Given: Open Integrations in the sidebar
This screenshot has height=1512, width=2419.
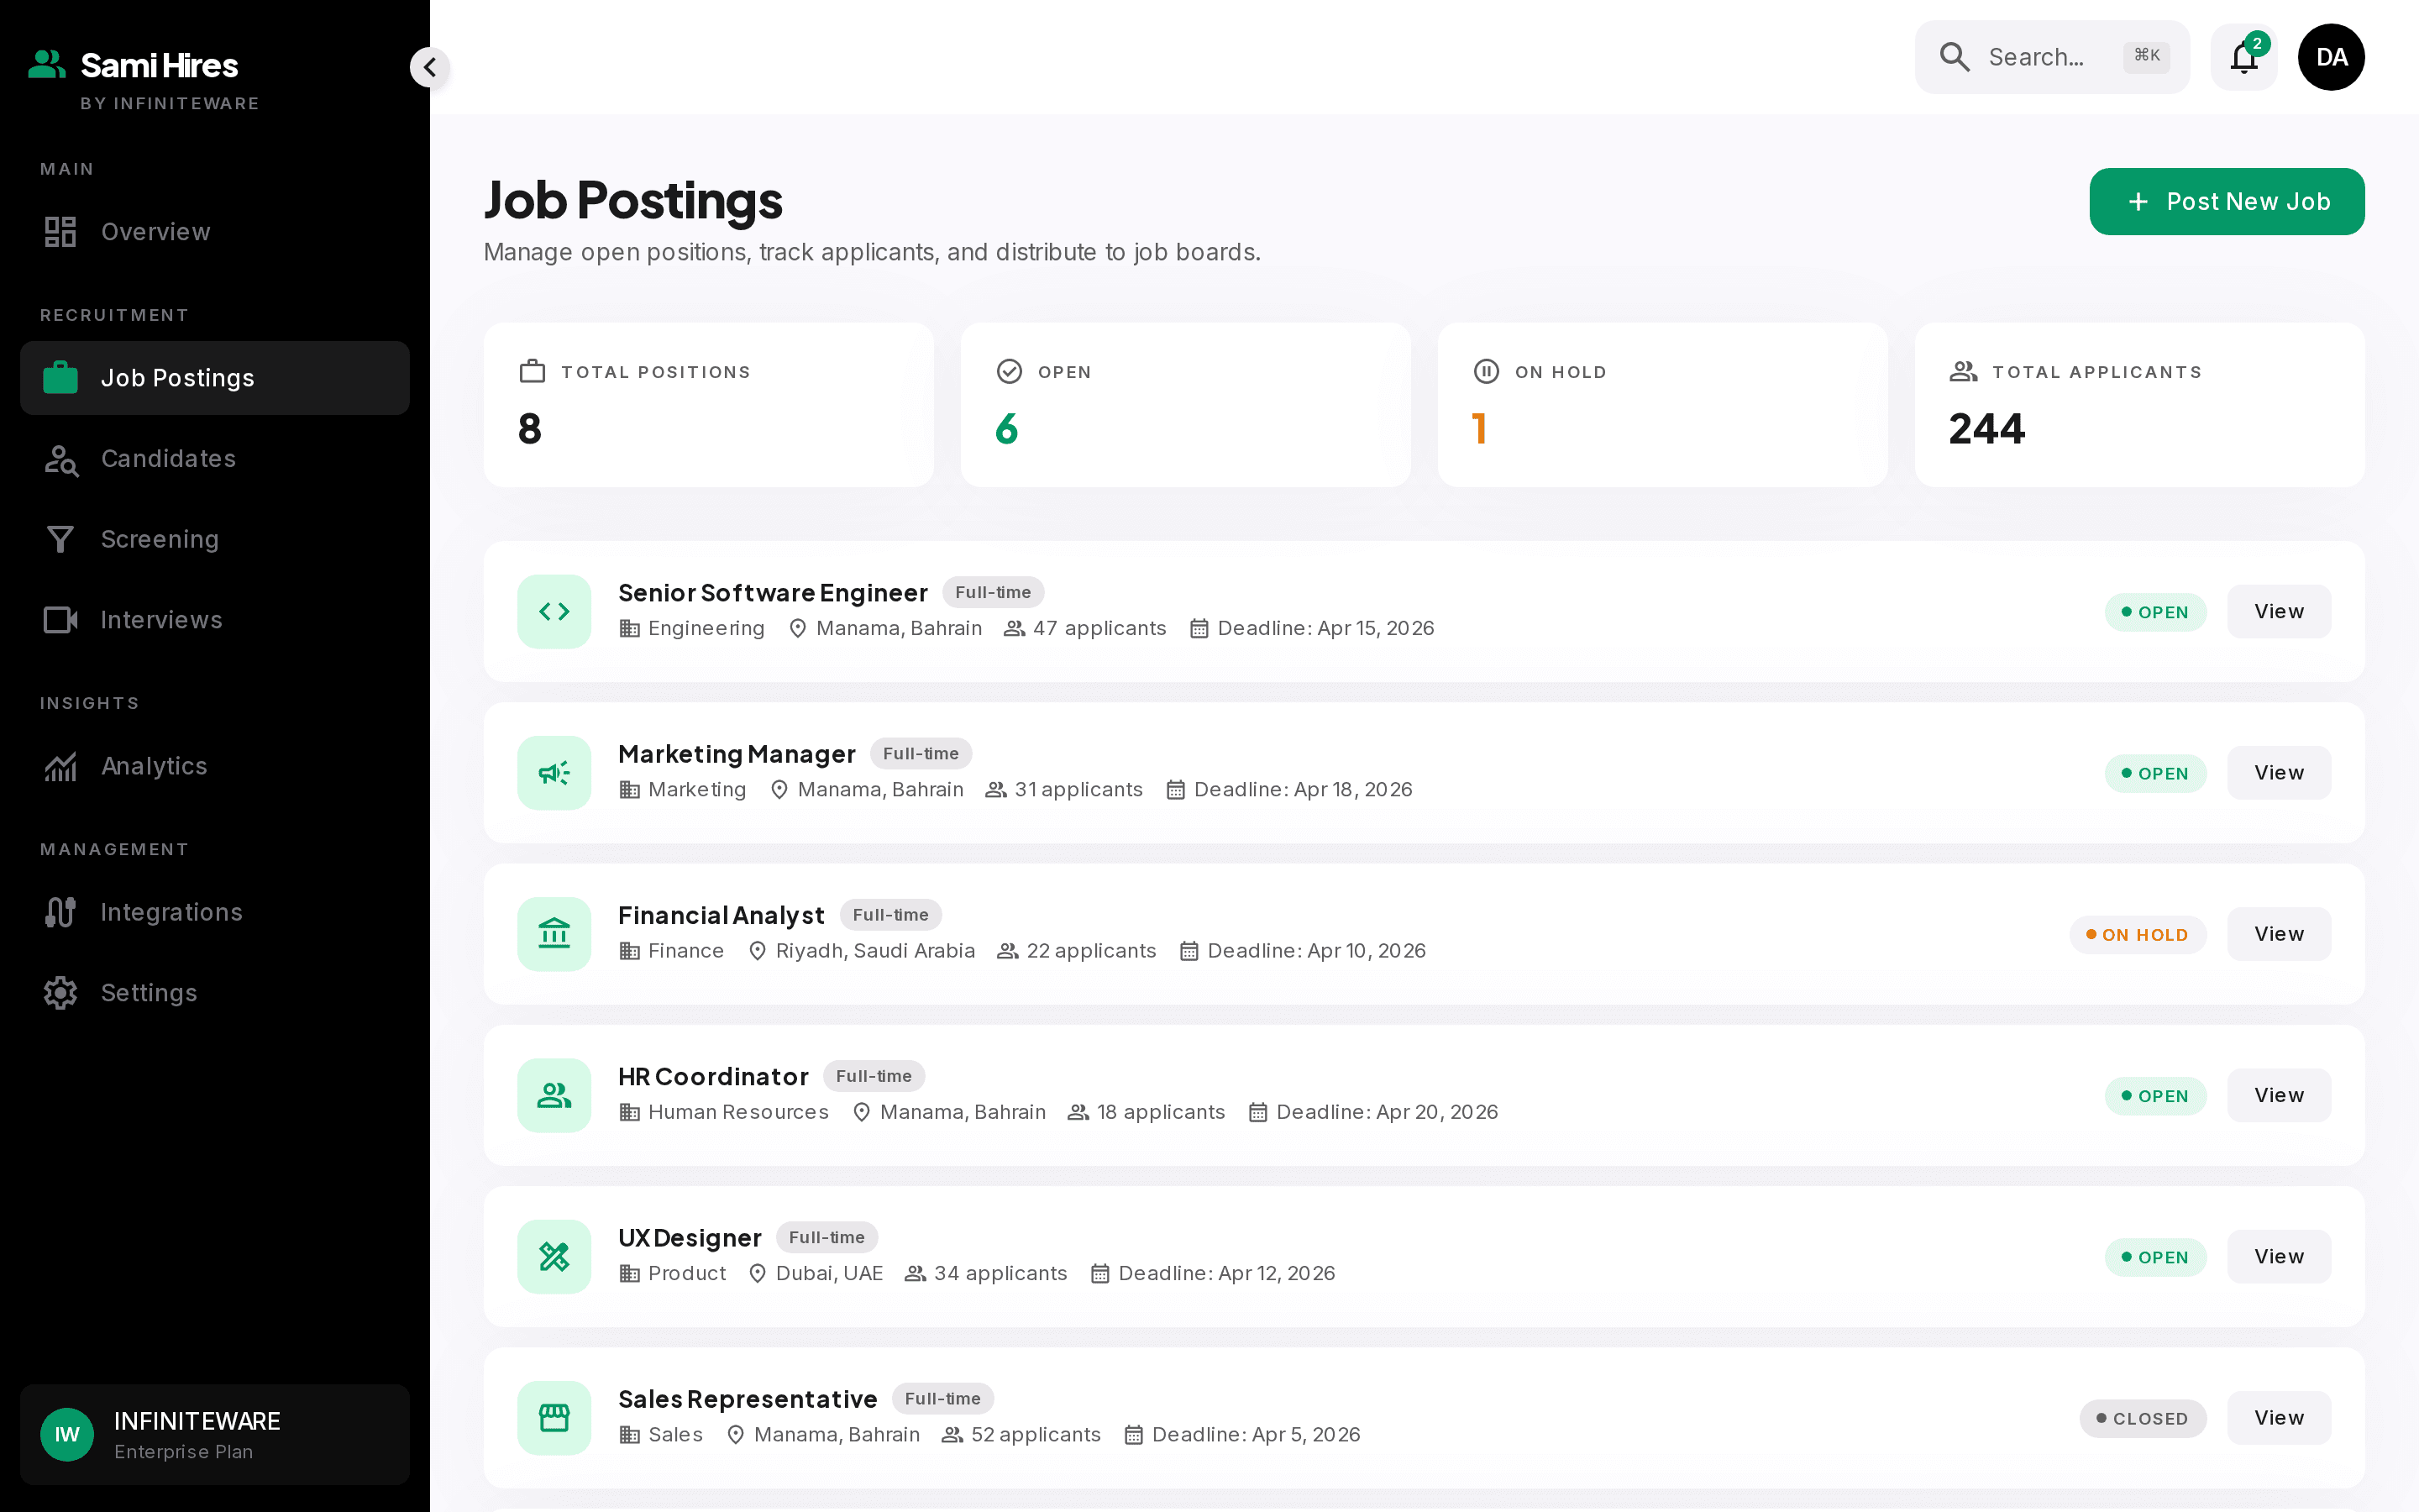Looking at the screenshot, I should coord(215,912).
